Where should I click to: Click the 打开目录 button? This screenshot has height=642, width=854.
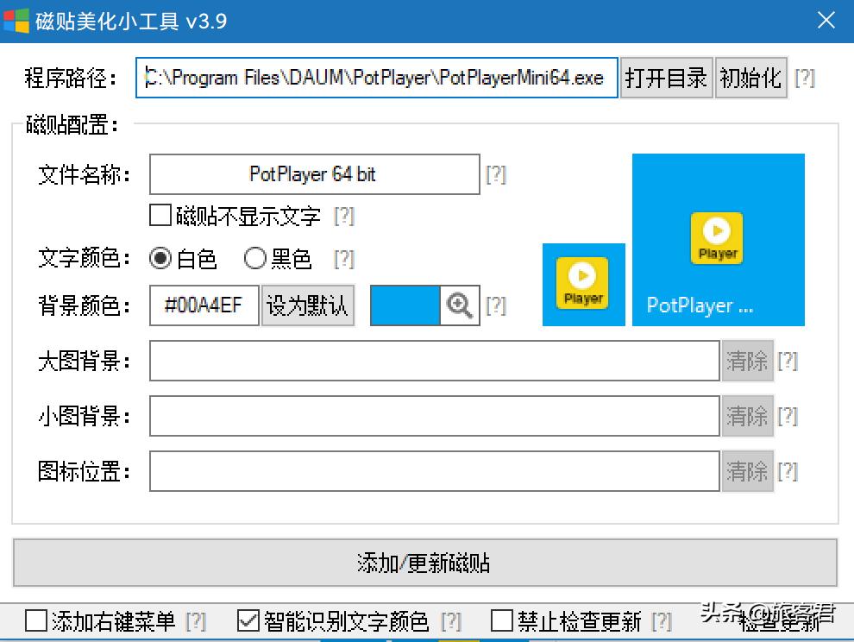click(x=667, y=78)
